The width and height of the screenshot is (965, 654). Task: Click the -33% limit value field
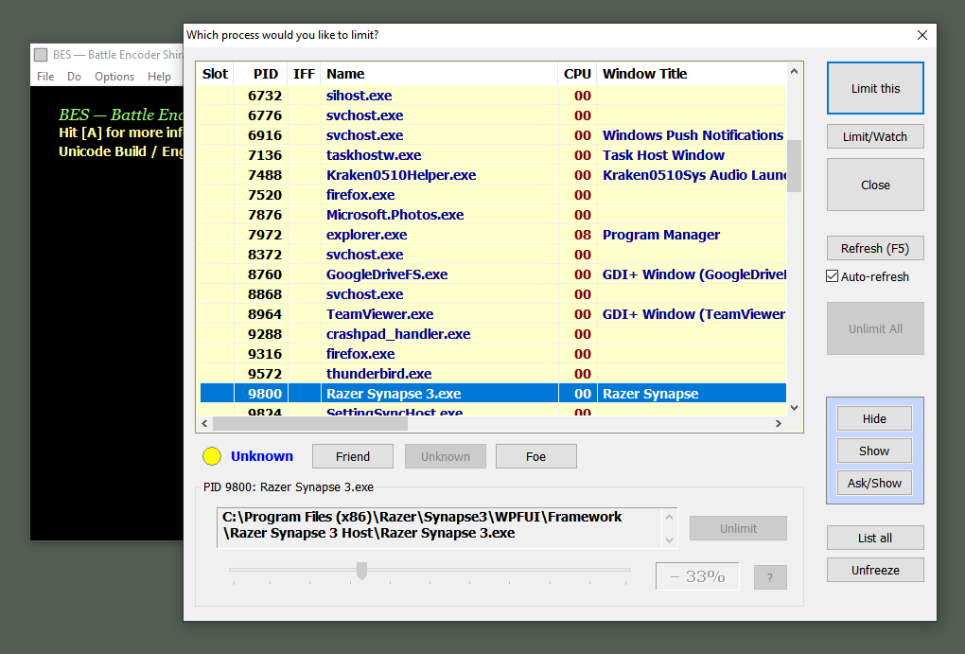point(697,576)
